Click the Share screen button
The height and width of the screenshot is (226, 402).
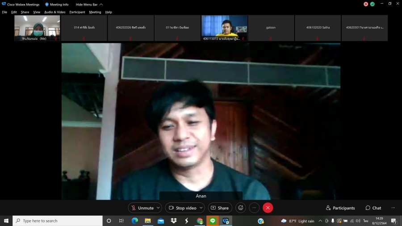pos(219,208)
